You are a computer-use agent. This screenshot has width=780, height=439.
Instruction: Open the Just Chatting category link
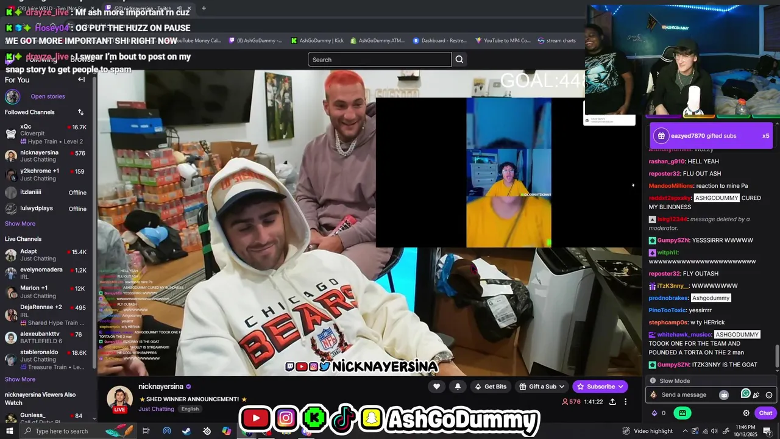pos(156,409)
